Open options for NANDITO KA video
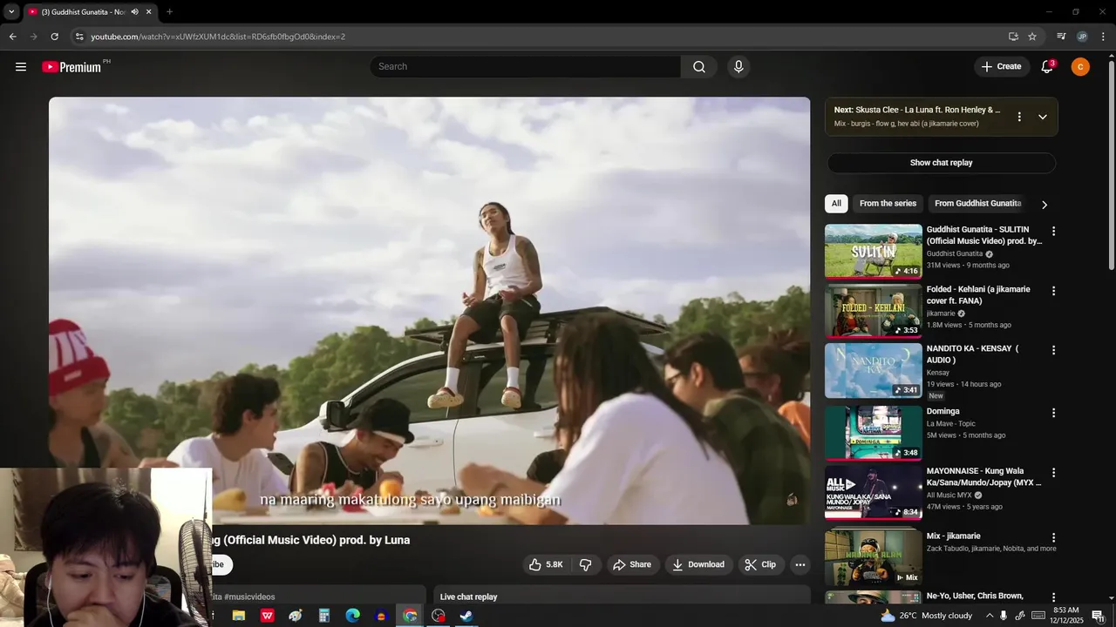This screenshot has width=1116, height=627. (x=1053, y=350)
